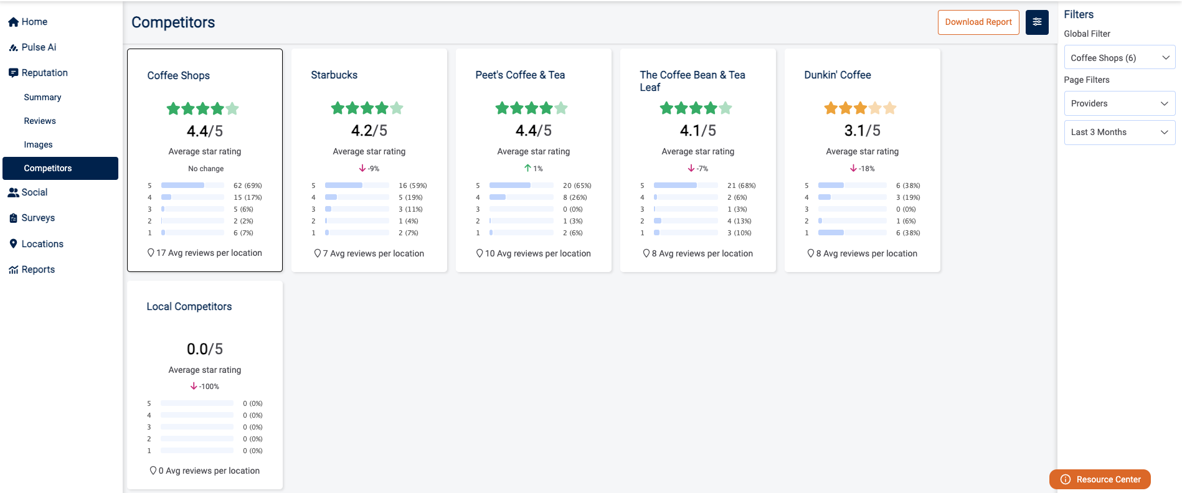Viewport: 1182px width, 493px height.
Task: Click the Dunkin' Coffee orange star rating
Action: pyautogui.click(x=860, y=108)
